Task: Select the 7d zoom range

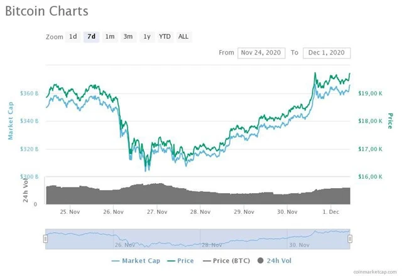Action: [x=92, y=36]
